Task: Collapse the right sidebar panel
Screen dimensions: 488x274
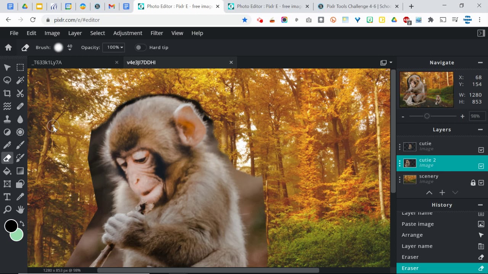Action: point(481,33)
